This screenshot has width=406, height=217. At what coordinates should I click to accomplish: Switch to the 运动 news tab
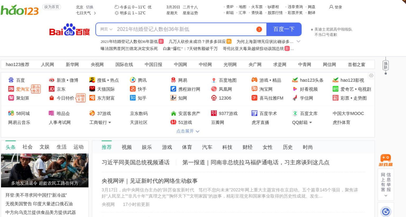[79, 147]
